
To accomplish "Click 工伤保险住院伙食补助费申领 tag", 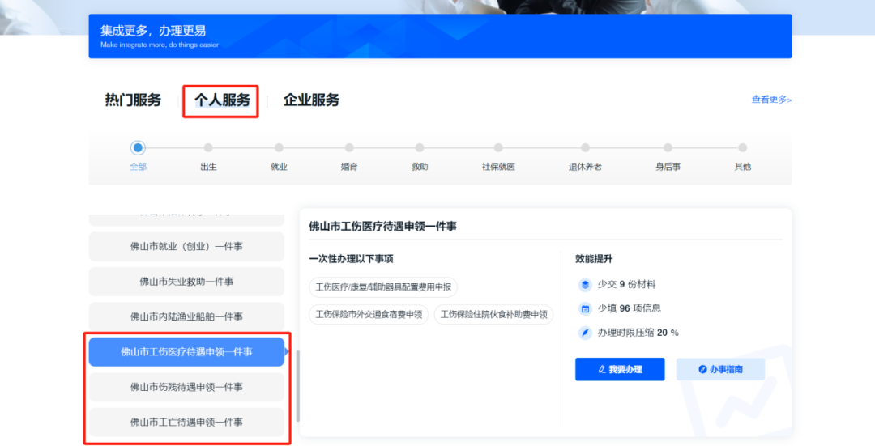I will pos(494,314).
